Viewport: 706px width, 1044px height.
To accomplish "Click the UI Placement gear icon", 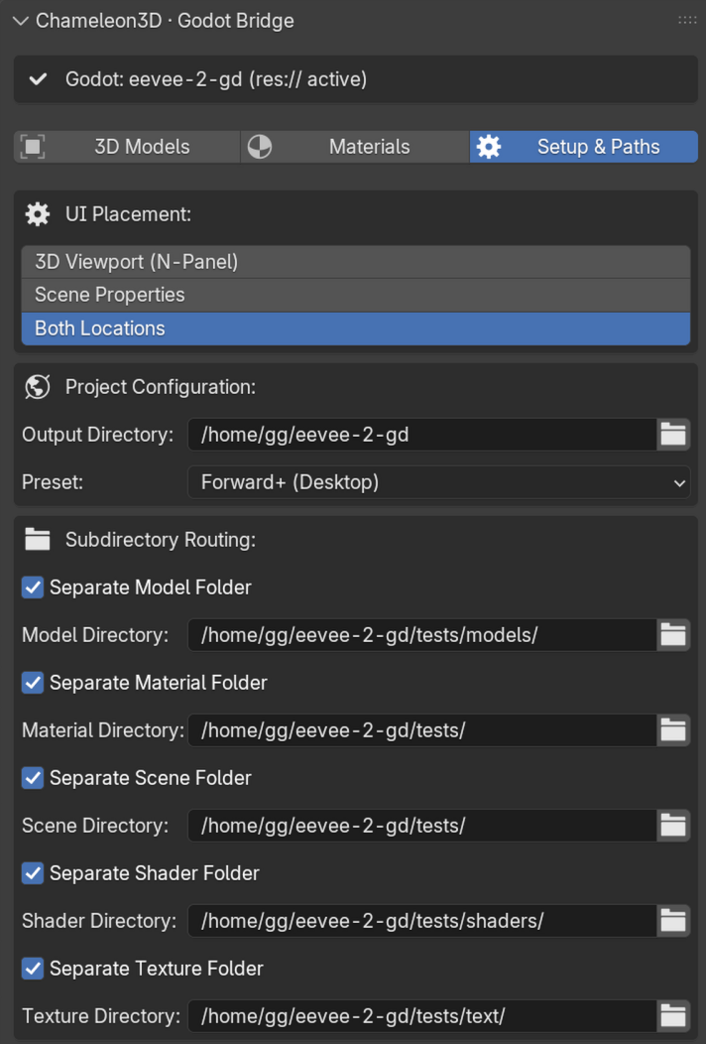I will 38,214.
